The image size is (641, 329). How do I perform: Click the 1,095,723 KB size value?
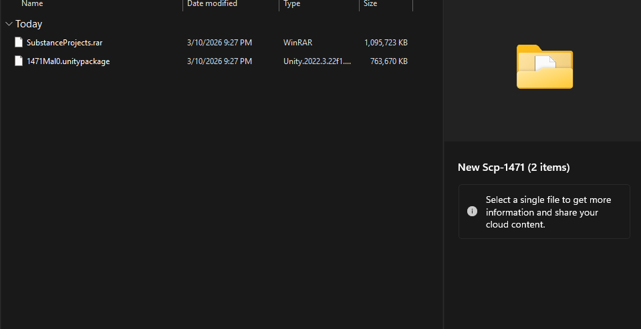point(386,43)
